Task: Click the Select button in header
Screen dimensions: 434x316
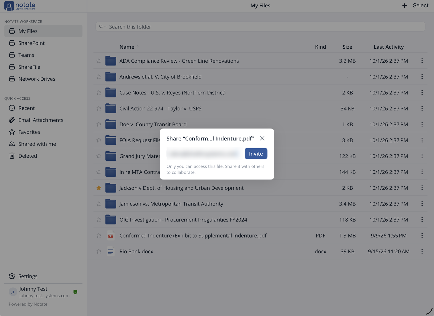Action: click(420, 5)
